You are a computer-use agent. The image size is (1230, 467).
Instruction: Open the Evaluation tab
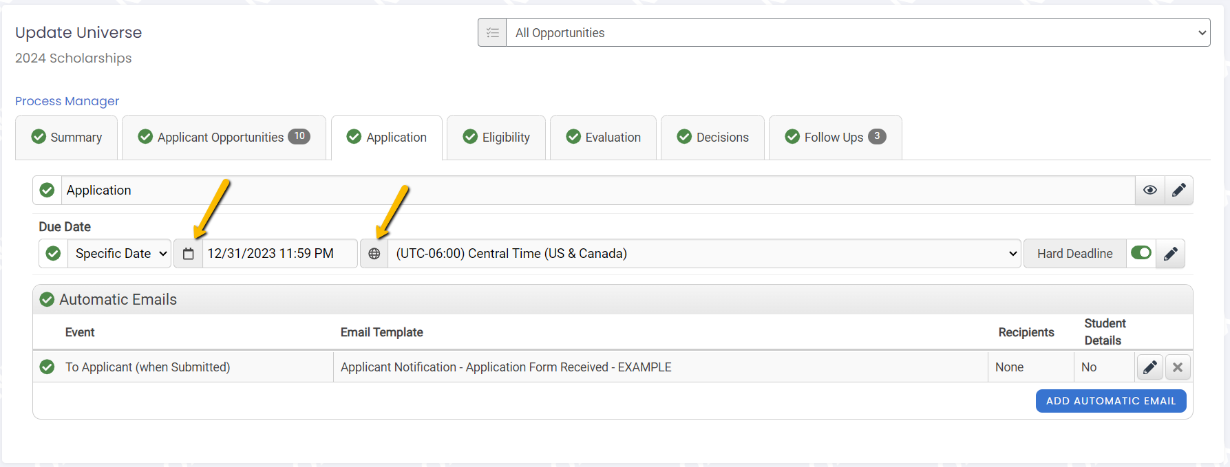(603, 138)
